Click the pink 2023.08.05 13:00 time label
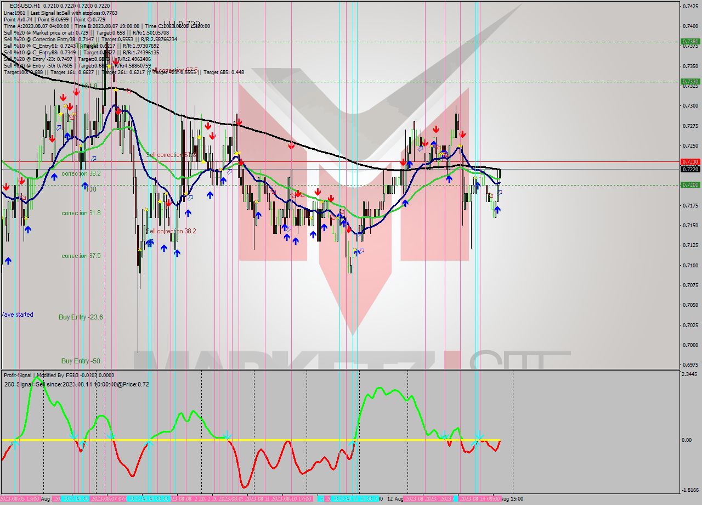Viewport: 702px width, 505px height. (x=20, y=498)
